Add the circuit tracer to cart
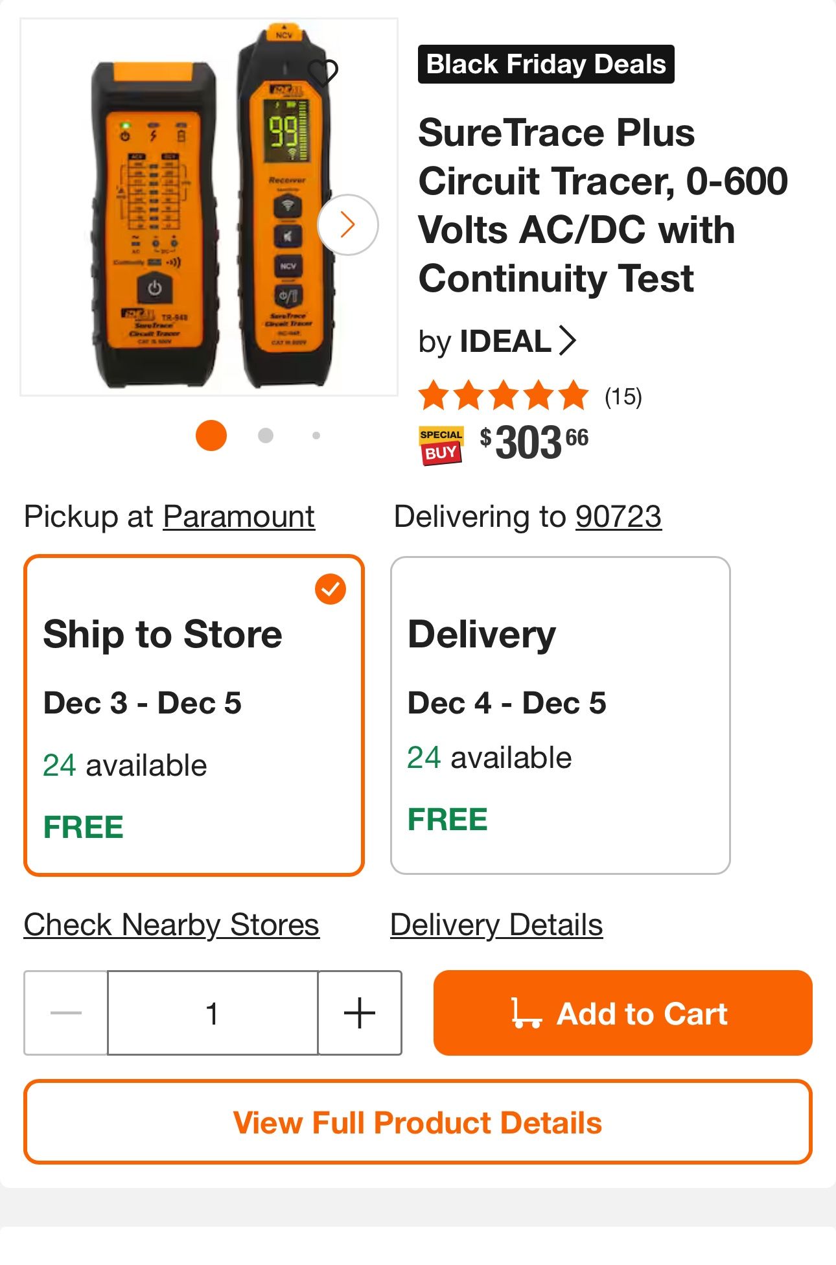This screenshot has width=836, height=1265. pos(622,1012)
